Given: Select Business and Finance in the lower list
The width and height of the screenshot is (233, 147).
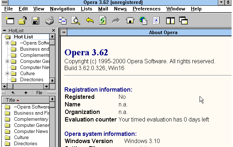Looking at the screenshot, I should point(32,113).
